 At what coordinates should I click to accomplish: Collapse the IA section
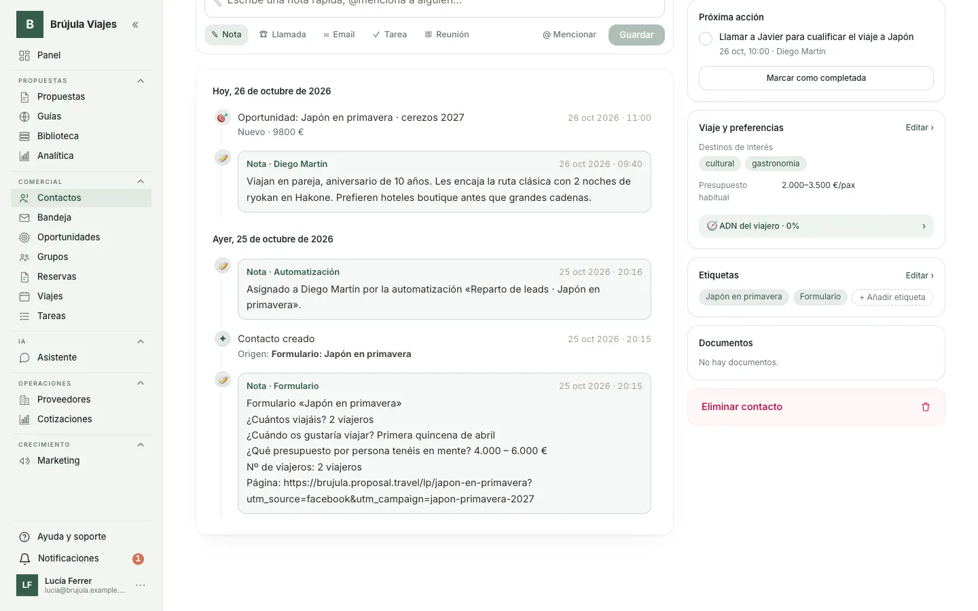(141, 341)
